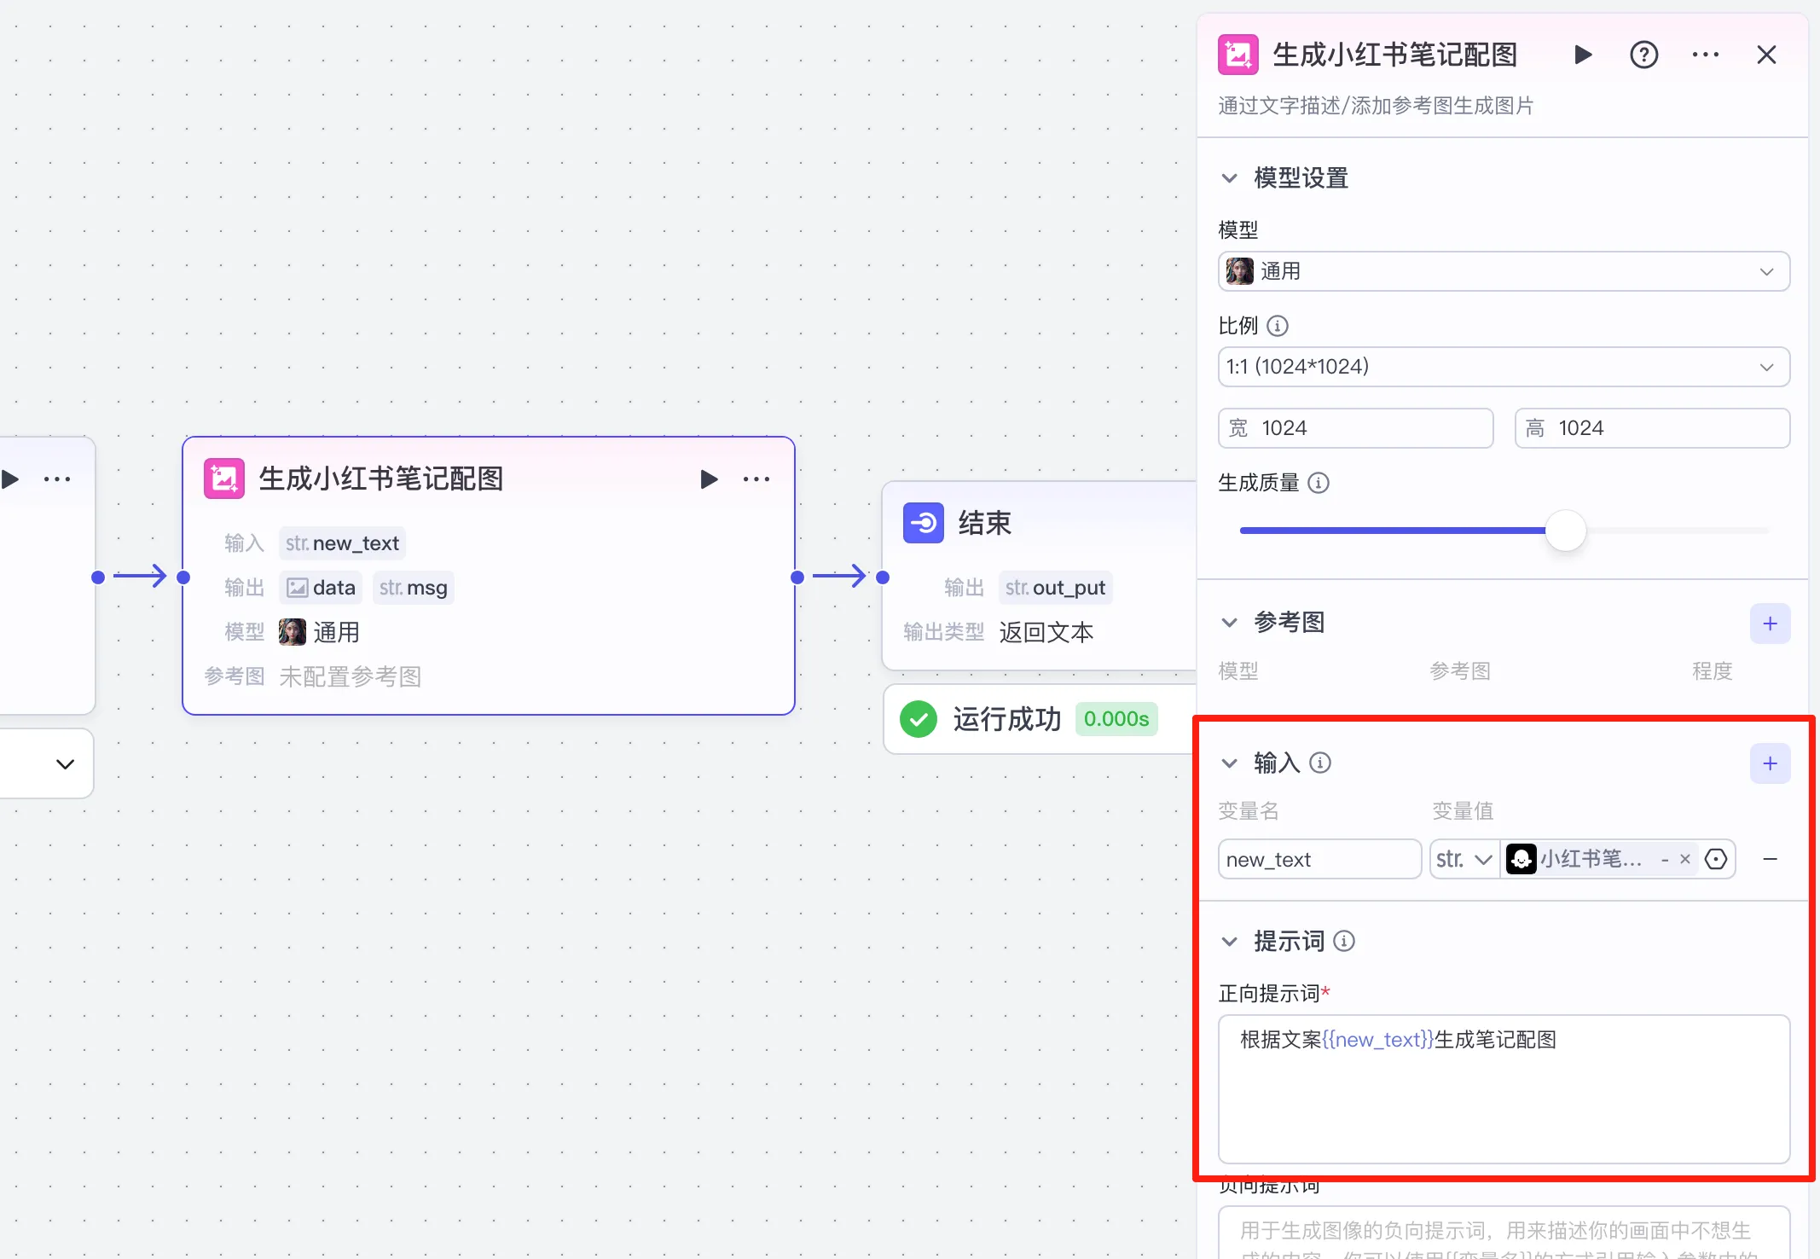Viewport: 1820px width, 1259px height.
Task: Click info icon beside 生成质量
Action: tap(1319, 483)
